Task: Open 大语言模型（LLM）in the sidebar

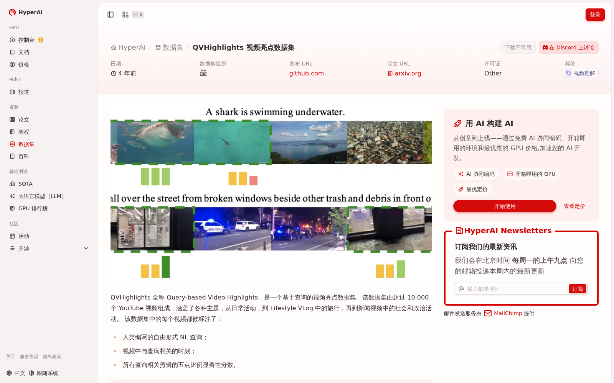Action: click(x=49, y=196)
